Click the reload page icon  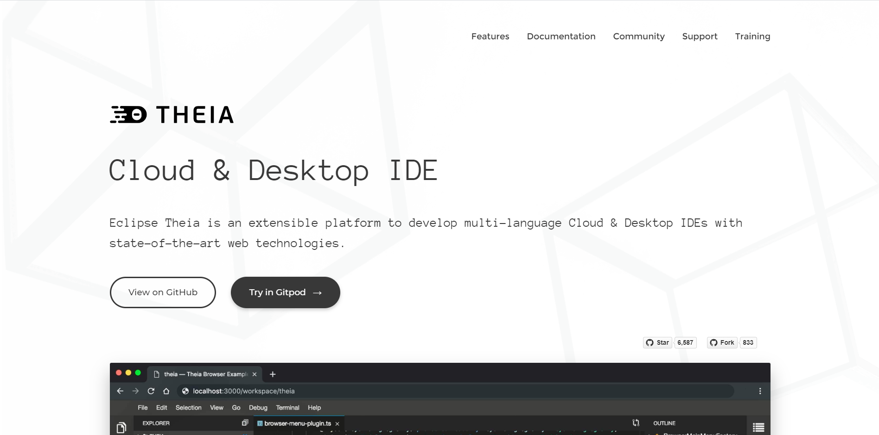tap(151, 391)
